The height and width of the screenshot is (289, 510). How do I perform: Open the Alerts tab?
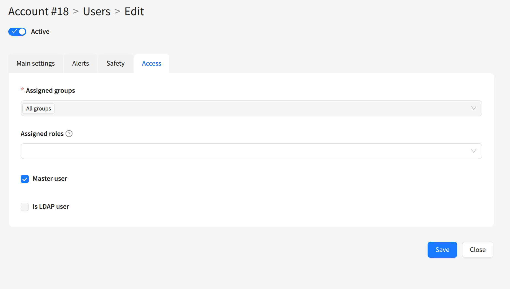[80, 63]
